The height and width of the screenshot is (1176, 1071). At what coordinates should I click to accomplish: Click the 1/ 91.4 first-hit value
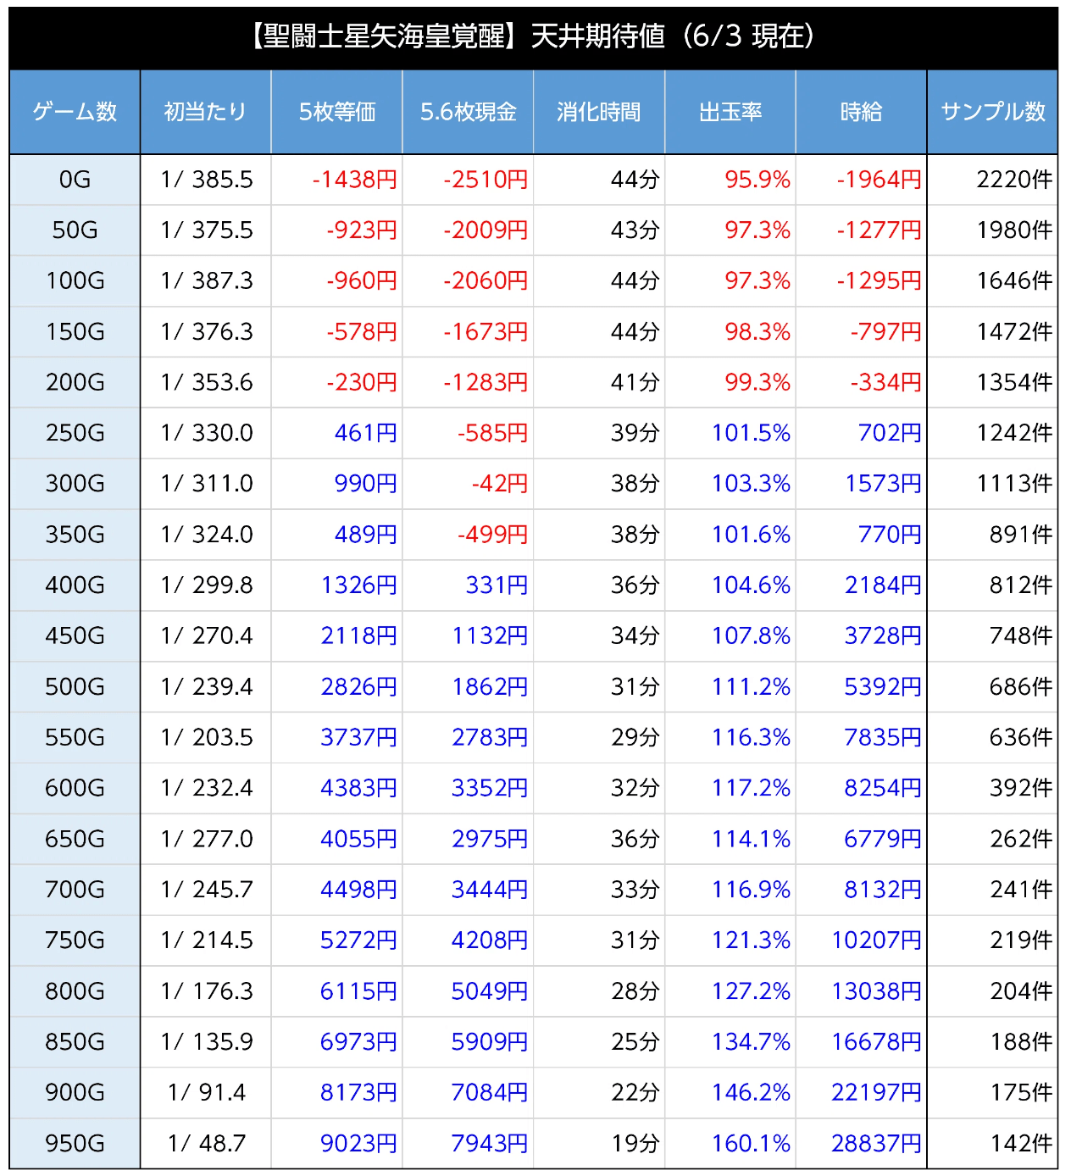207,1093
